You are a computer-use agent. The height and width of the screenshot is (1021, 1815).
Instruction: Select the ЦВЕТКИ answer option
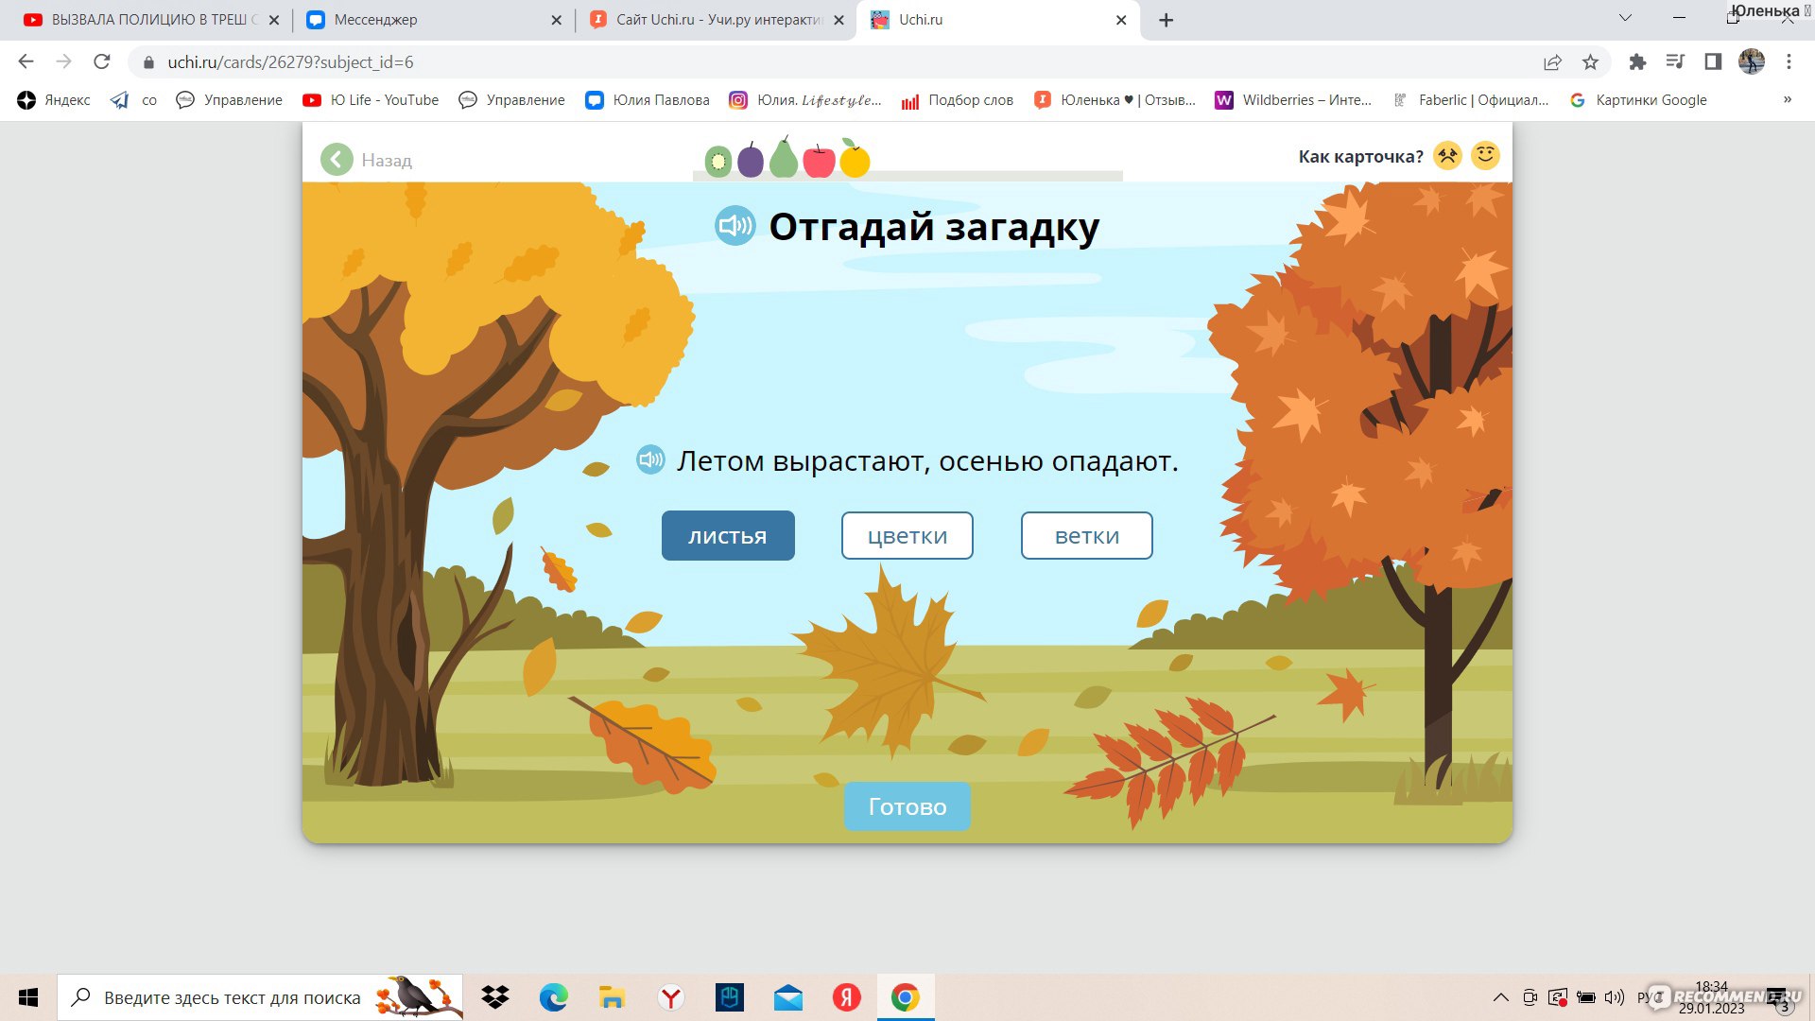[907, 535]
